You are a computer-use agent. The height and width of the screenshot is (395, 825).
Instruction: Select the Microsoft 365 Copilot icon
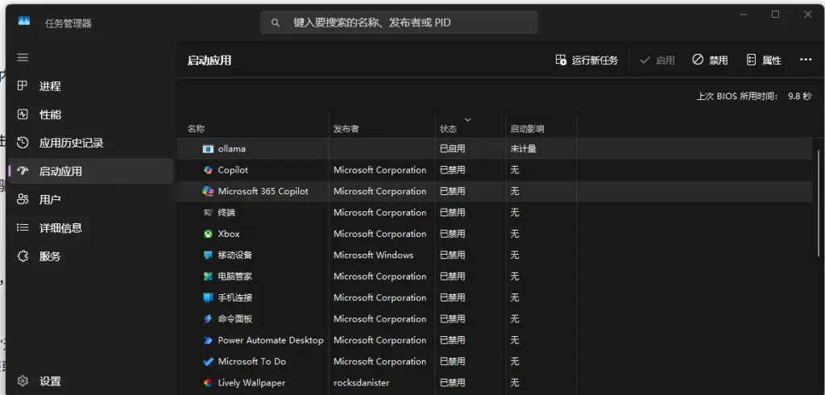pos(209,191)
